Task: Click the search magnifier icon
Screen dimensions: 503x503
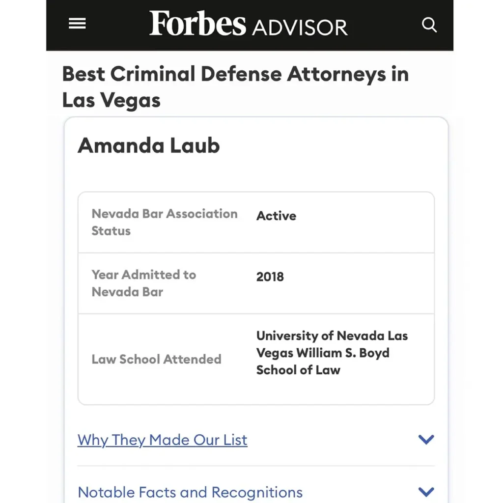Action: pyautogui.click(x=429, y=25)
